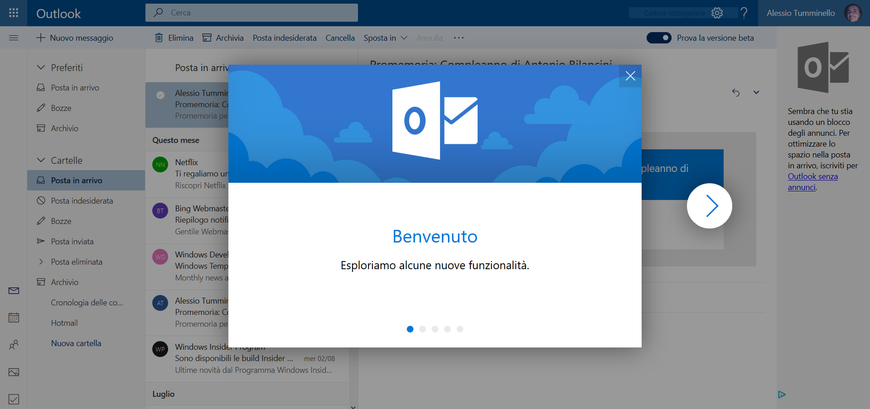The width and height of the screenshot is (870, 409).
Task: Click the NN avatar on Netflix email
Action: (160, 165)
